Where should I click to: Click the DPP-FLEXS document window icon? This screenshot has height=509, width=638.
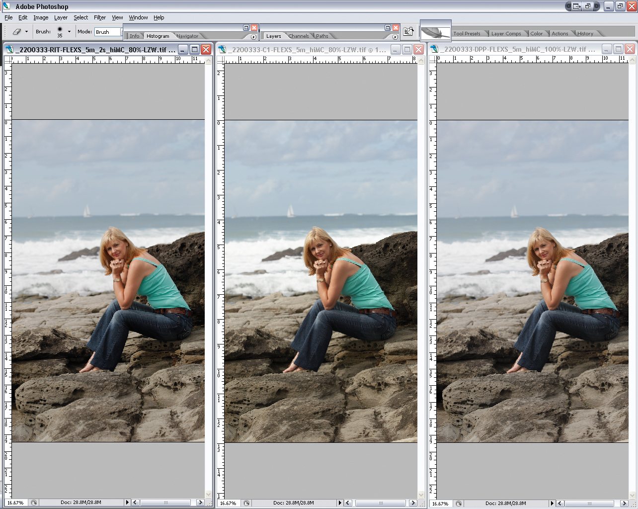click(434, 50)
